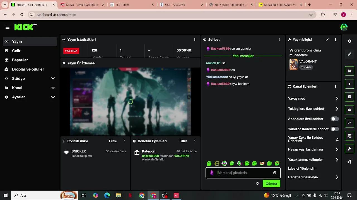Open the chat settings gear near Gönder

pyautogui.click(x=257, y=183)
